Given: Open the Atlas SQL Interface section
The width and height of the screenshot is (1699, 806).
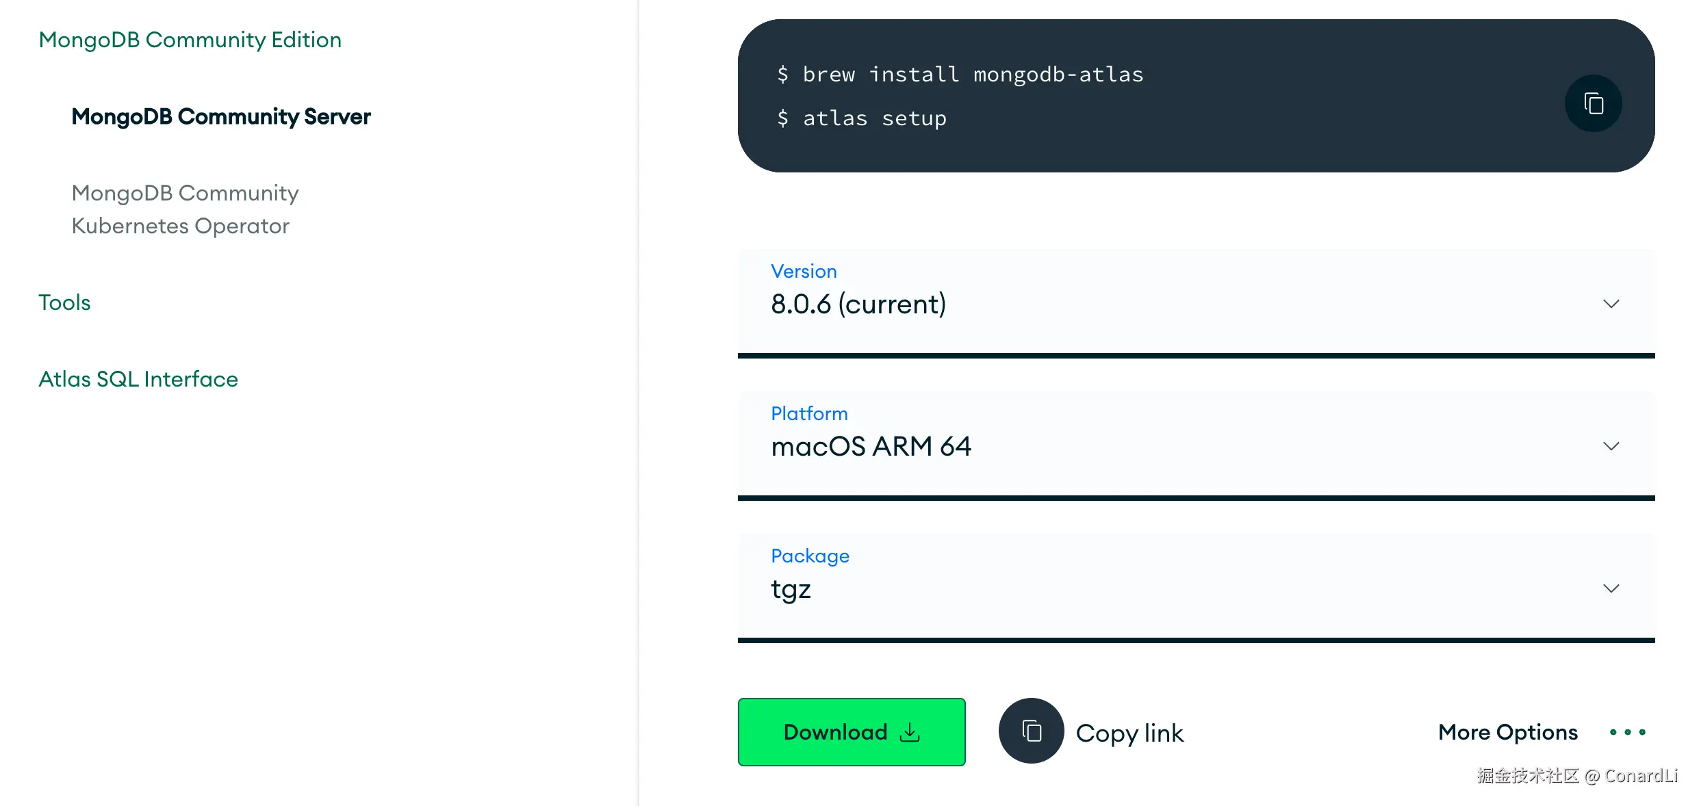Looking at the screenshot, I should pyautogui.click(x=138, y=378).
